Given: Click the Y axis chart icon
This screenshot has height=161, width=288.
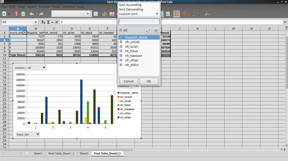Looking at the screenshot, I should coord(200,14).
